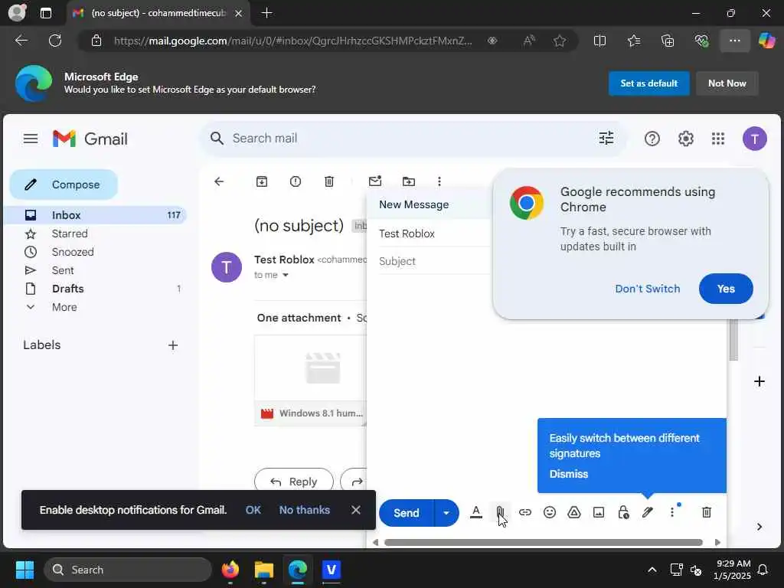Click Yes in Chrome recommendation

click(x=726, y=289)
